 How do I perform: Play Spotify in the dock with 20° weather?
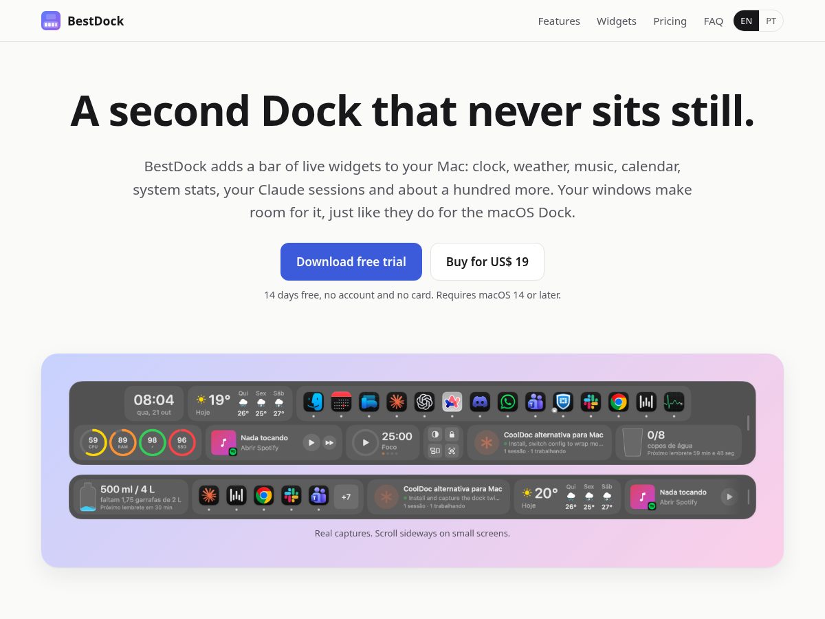(x=729, y=497)
